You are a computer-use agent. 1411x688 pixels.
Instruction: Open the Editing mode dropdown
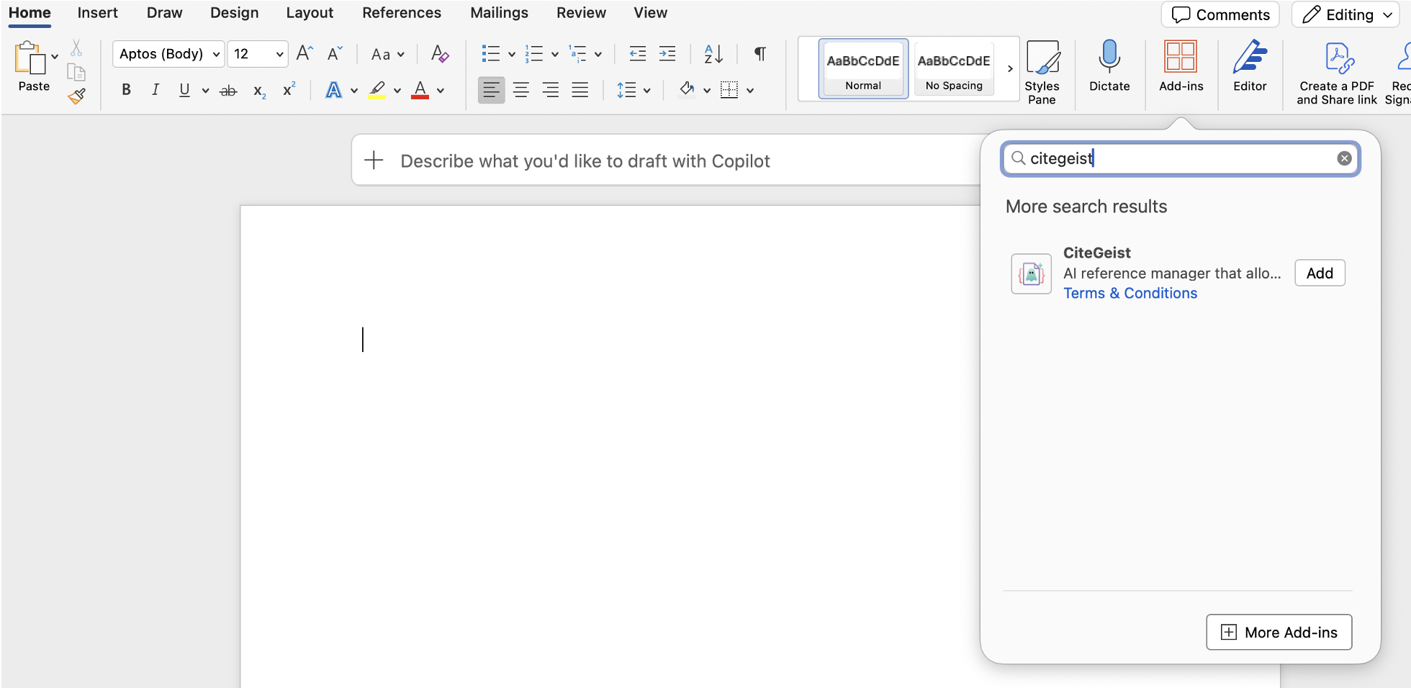tap(1345, 14)
